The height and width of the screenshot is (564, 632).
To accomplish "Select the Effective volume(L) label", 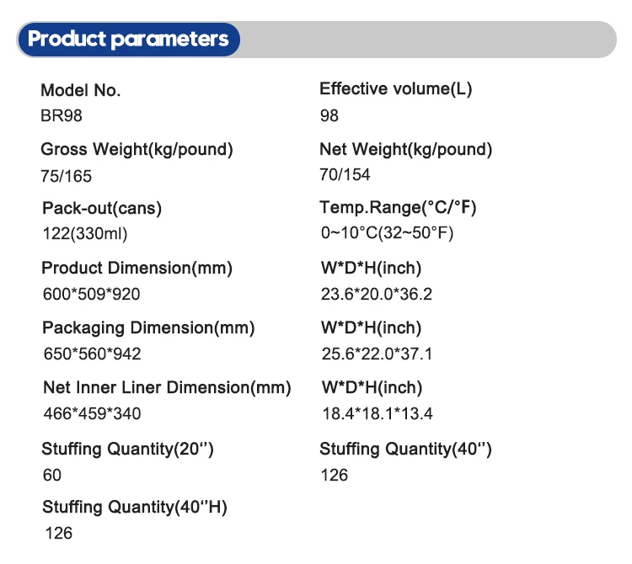I will click(395, 89).
